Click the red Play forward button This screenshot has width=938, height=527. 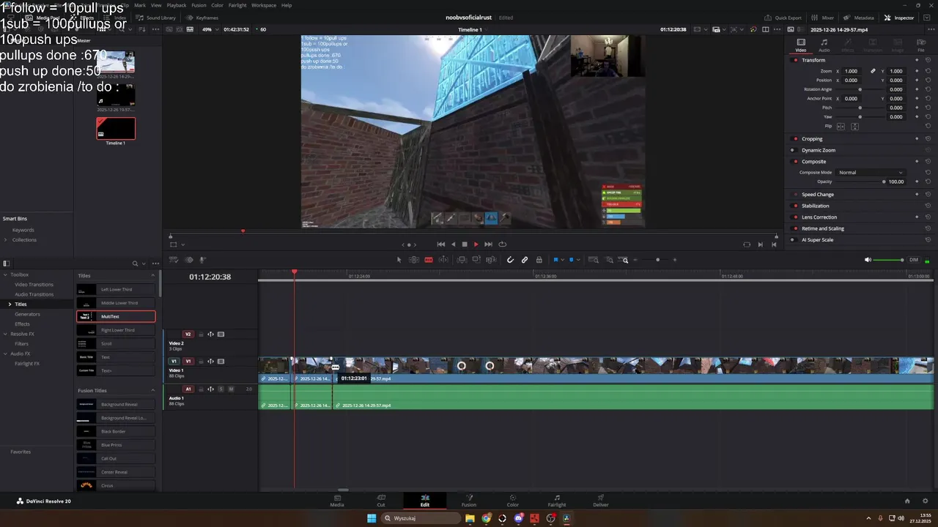476,244
